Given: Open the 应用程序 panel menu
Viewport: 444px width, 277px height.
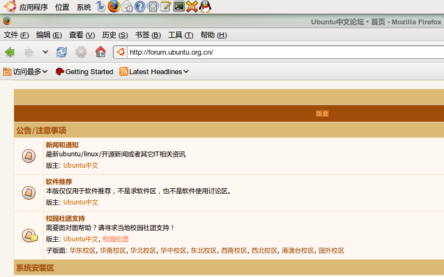Looking at the screenshot, I should pyautogui.click(x=34, y=7).
